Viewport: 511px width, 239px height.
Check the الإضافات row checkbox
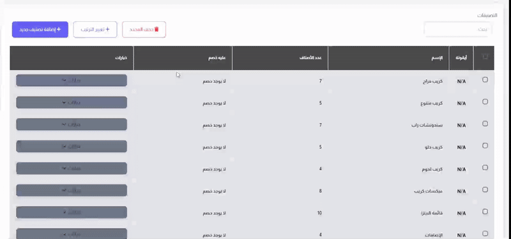(x=485, y=233)
